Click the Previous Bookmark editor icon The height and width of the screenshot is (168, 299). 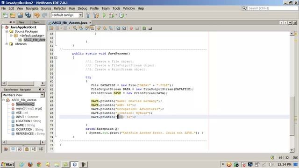tap(99, 28)
